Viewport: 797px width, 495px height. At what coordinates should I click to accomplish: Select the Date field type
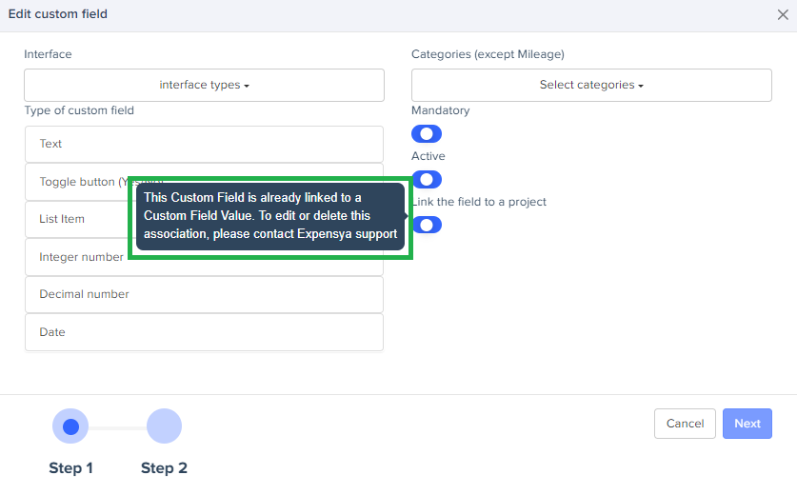204,332
